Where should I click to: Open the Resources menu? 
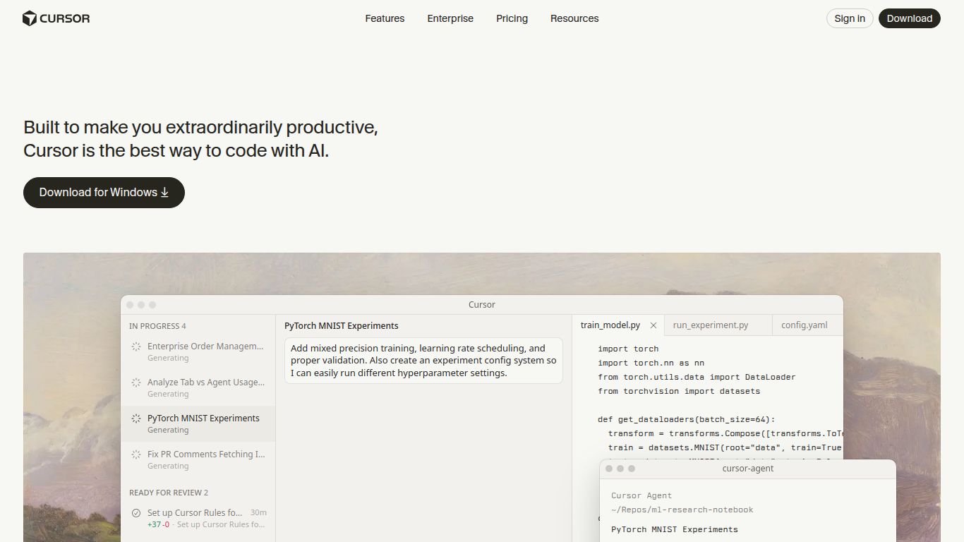pos(574,18)
